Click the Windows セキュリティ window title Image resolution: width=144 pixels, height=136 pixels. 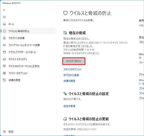[12, 3]
